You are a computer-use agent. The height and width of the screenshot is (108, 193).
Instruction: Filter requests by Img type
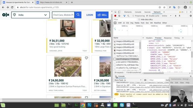point(132,23)
